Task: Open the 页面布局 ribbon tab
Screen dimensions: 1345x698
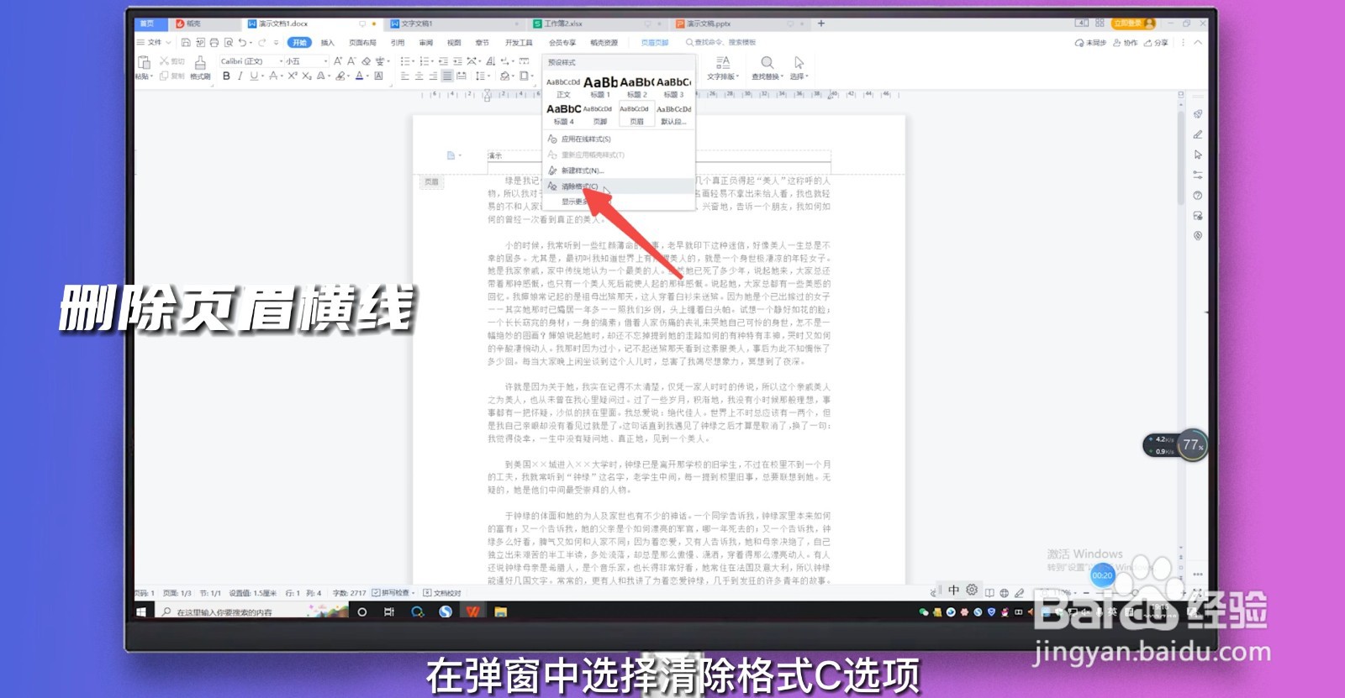Action: click(x=362, y=42)
